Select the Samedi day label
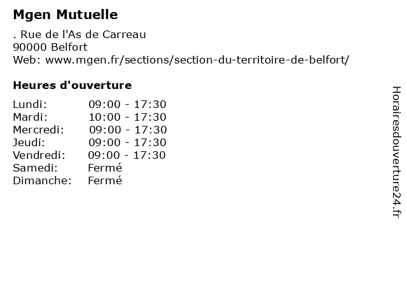Image resolution: width=407 pixels, height=305 pixels. (x=36, y=168)
